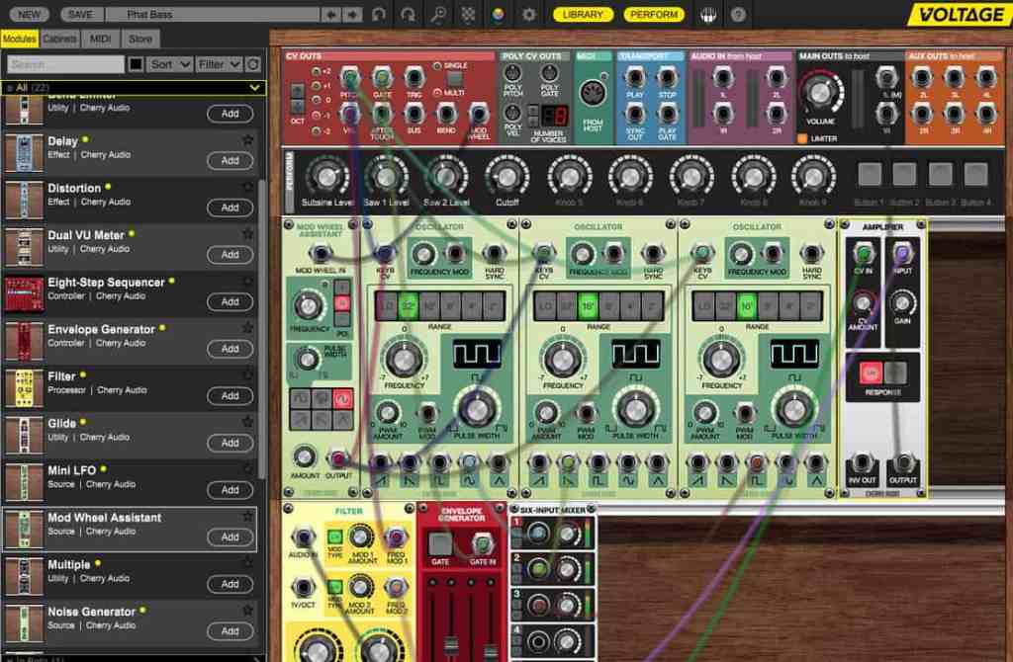Image resolution: width=1013 pixels, height=662 pixels.
Task: Click the undo arrow in top toolbar
Action: point(379,15)
